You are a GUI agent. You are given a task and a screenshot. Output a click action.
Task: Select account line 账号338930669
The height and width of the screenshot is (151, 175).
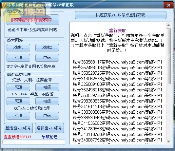tap(117, 118)
